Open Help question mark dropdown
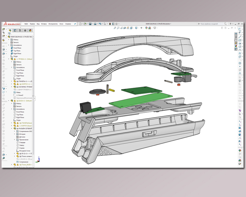The height and width of the screenshot is (197, 246). coord(230,24)
